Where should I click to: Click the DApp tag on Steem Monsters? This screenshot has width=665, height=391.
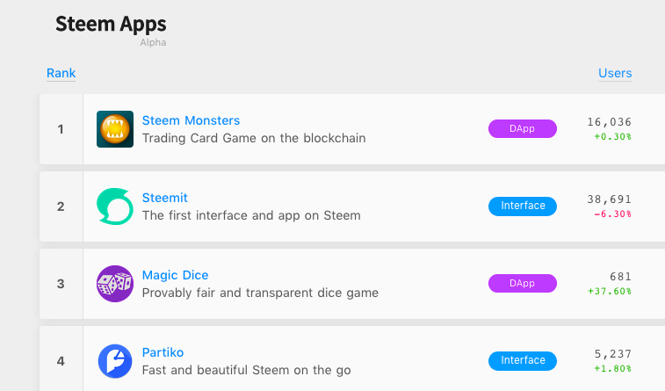tap(523, 129)
